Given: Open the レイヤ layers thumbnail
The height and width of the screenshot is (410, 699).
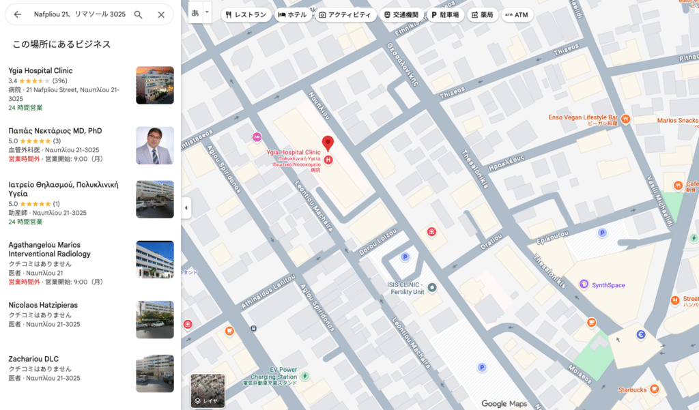Looking at the screenshot, I should [x=208, y=390].
